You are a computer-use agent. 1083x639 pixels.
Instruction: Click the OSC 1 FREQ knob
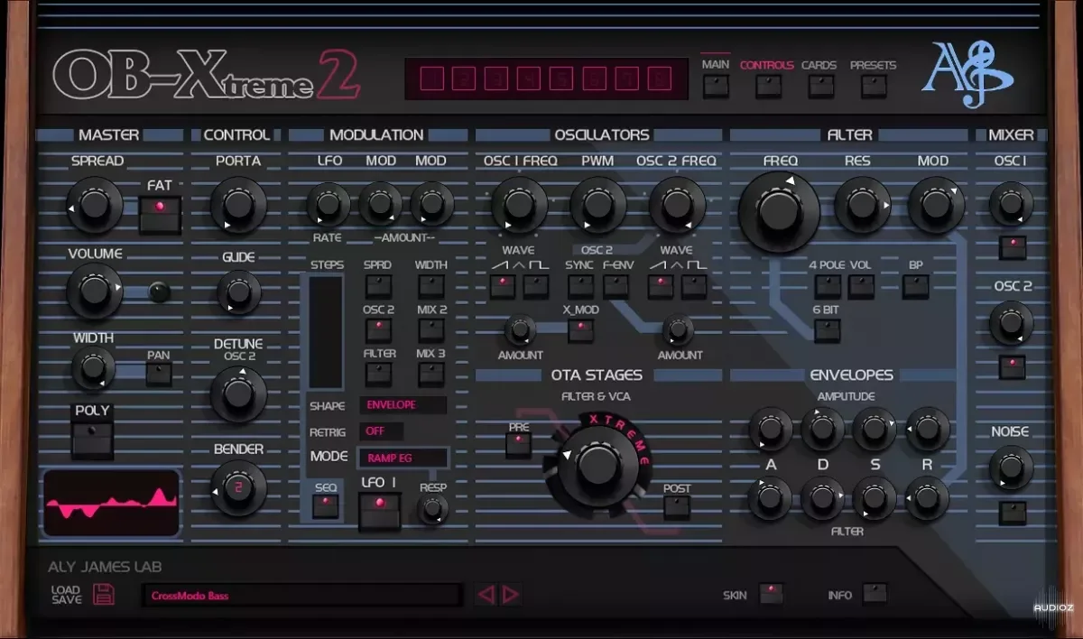(520, 205)
